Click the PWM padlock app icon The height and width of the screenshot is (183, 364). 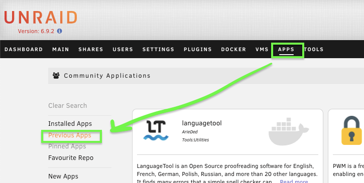[351, 130]
